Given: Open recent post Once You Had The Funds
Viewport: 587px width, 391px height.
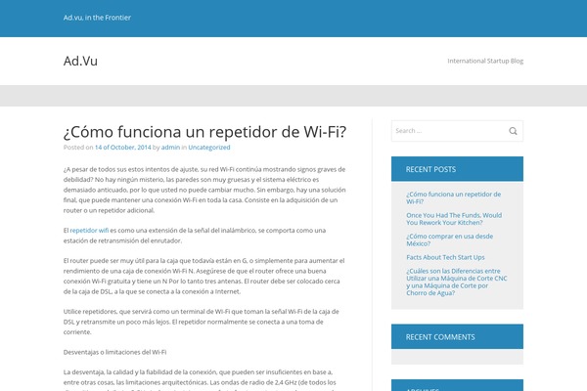Looking at the screenshot, I should (x=454, y=219).
